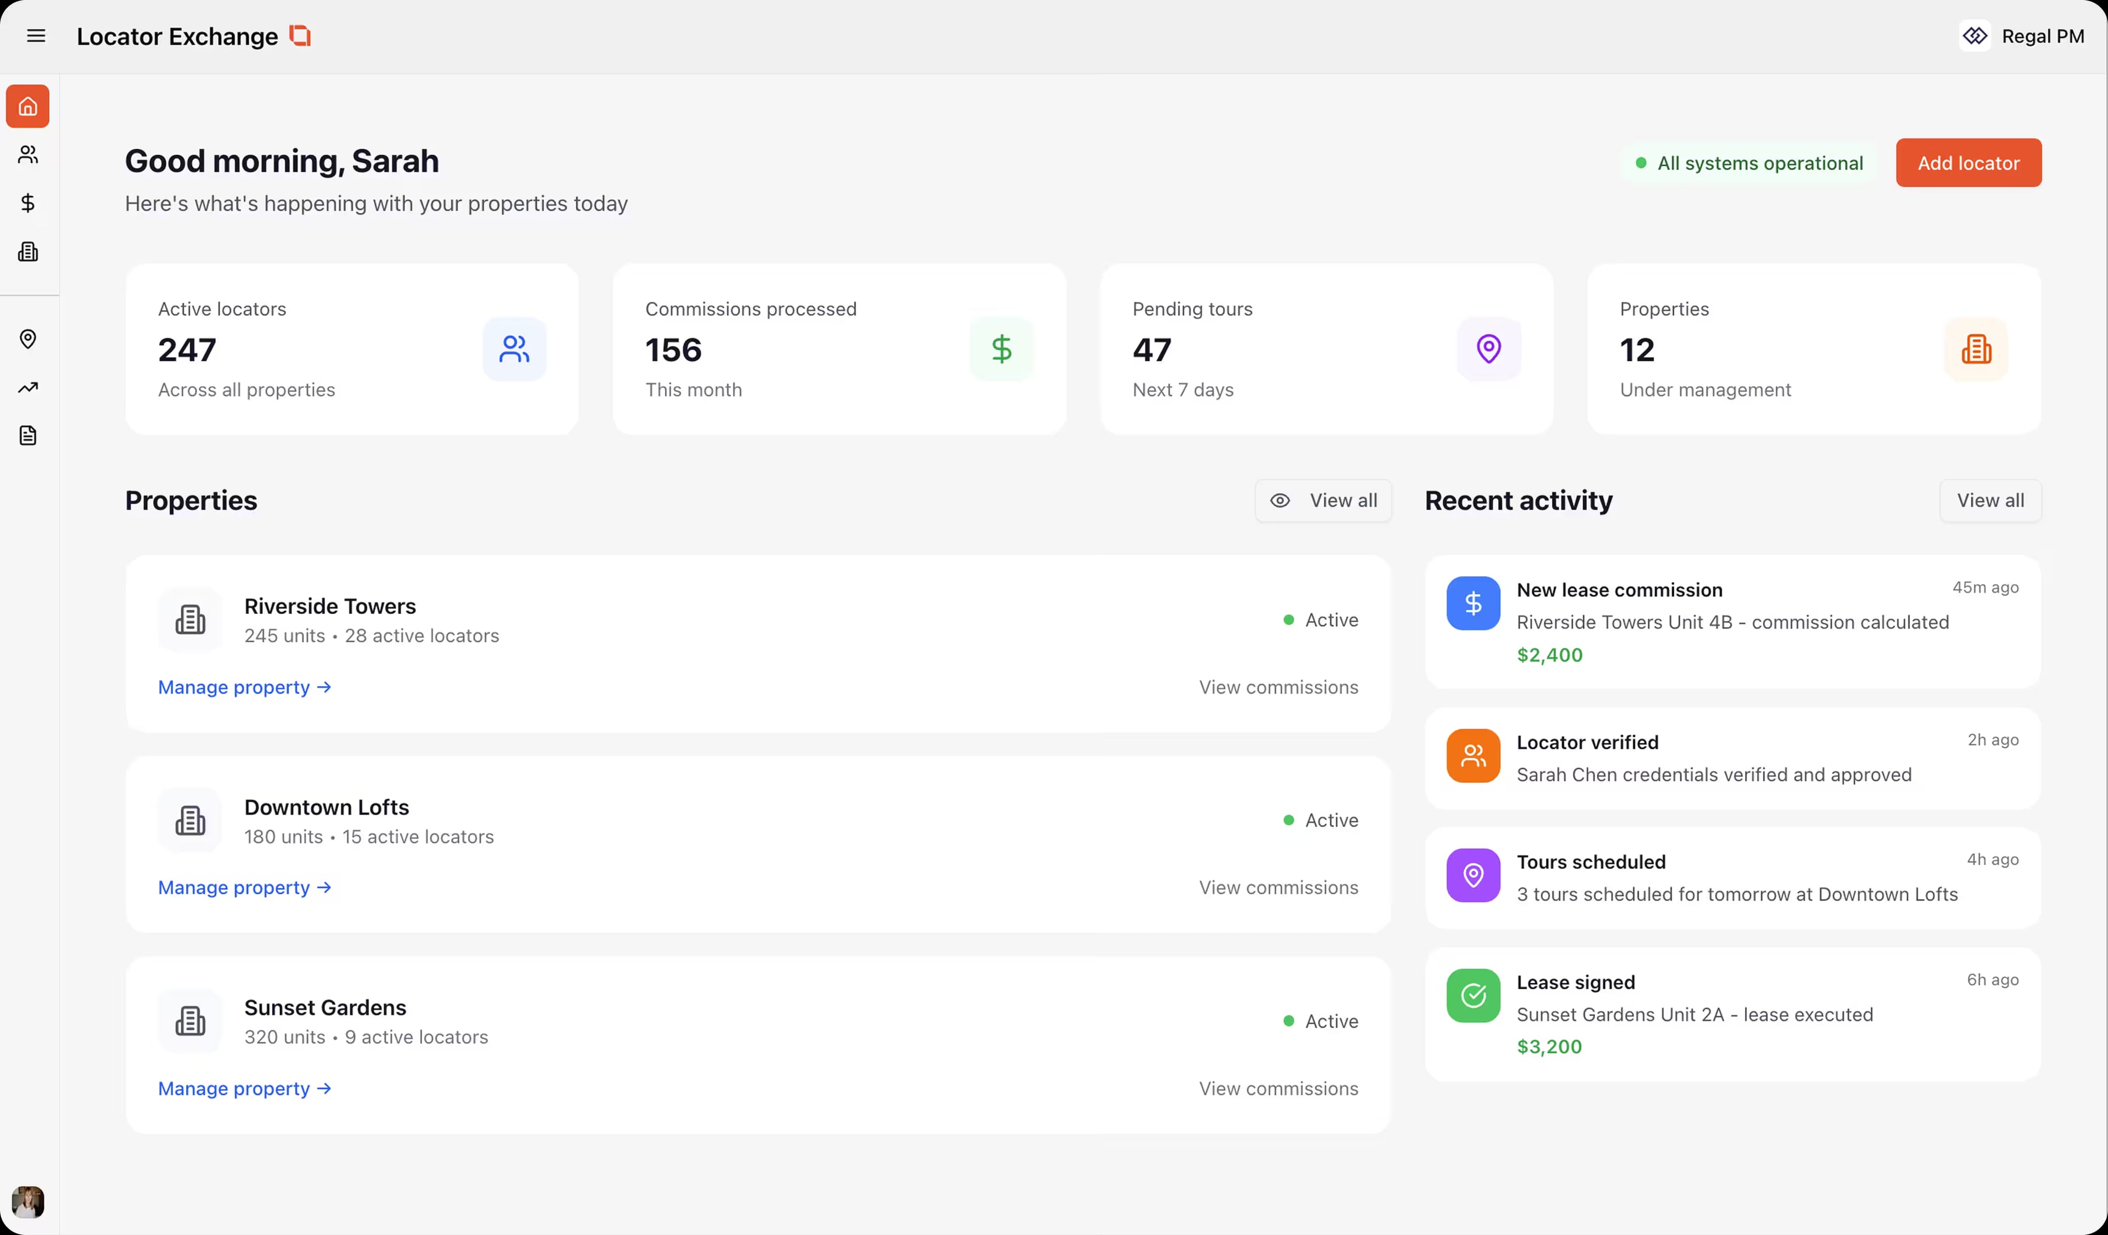This screenshot has height=1235, width=2108.
Task: Open the Tours map pin sidebar icon
Action: point(27,339)
